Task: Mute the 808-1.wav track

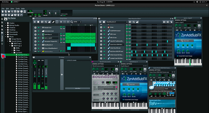Action: pos(104,34)
